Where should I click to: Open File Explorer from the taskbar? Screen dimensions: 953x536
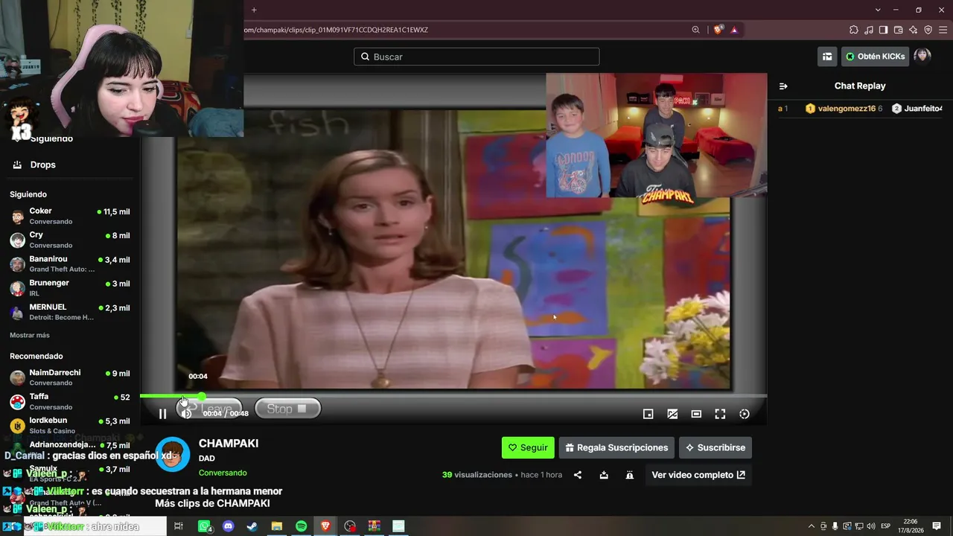click(277, 526)
